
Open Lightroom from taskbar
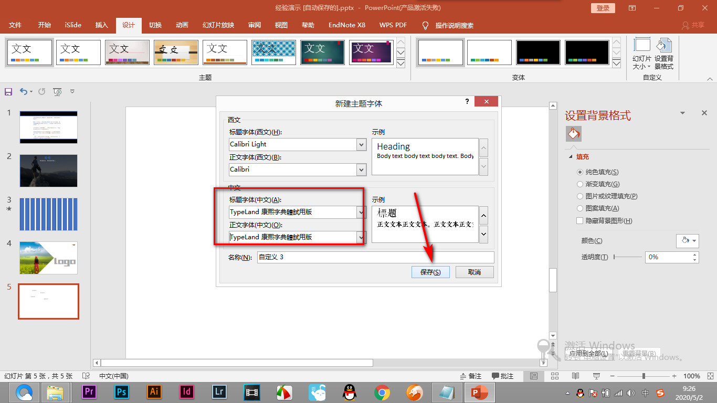coord(219,392)
